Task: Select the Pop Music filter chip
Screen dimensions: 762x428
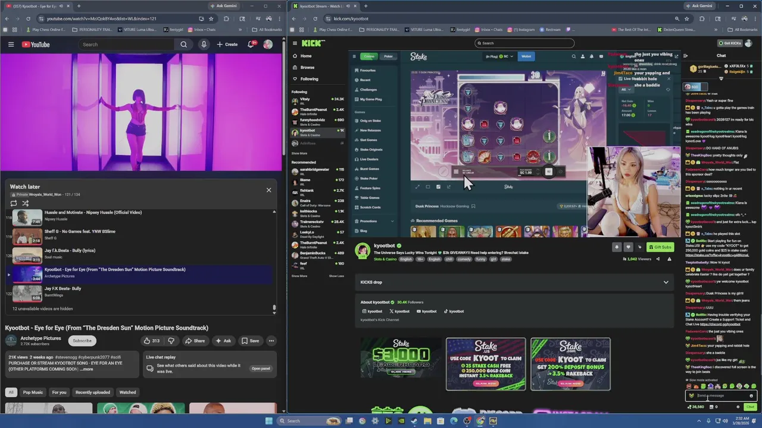Action: click(33, 392)
